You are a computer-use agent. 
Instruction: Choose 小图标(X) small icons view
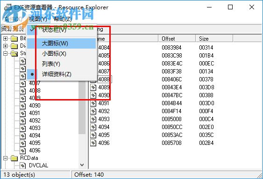[62, 54]
